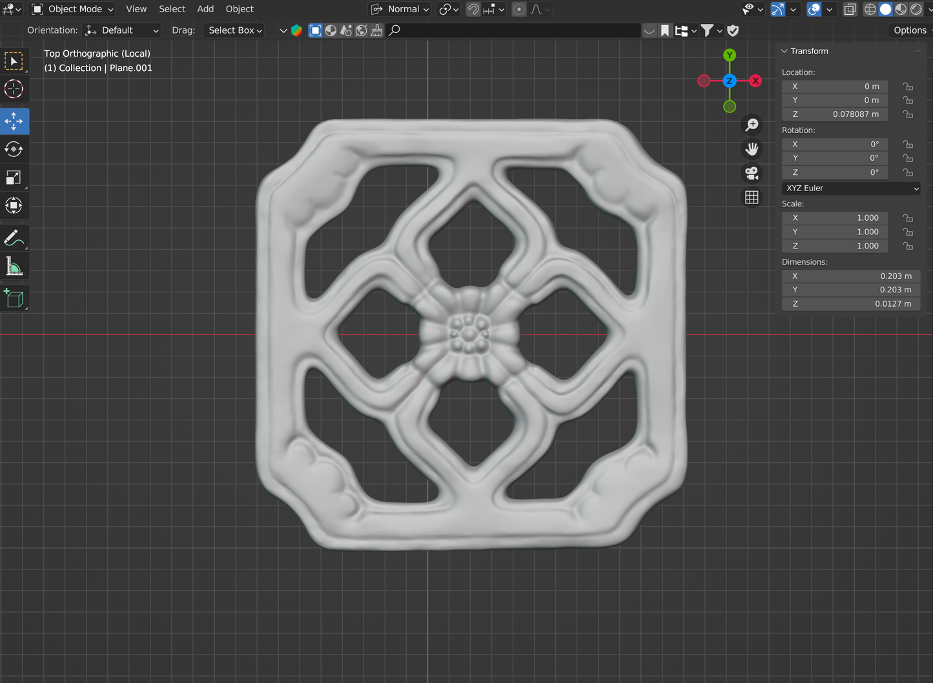Select the Cursor tool
The image size is (933, 683).
(14, 89)
